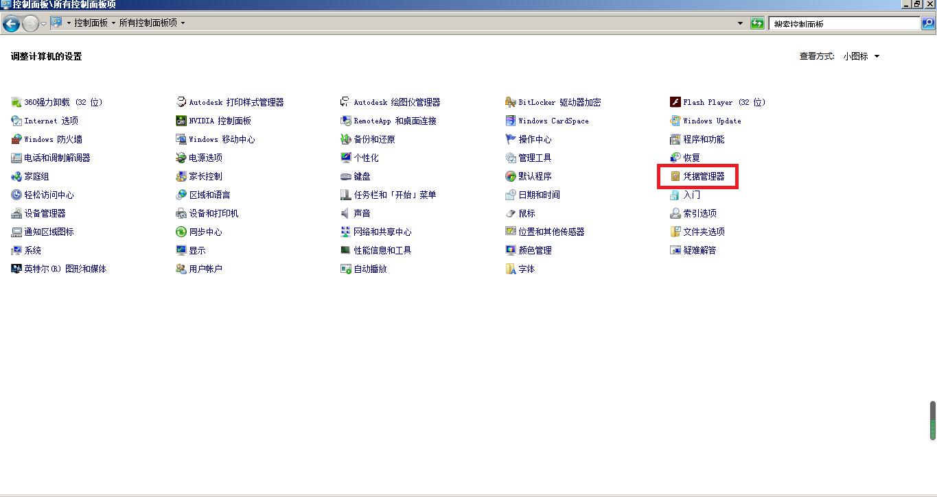
Task: Open the 字体 icon
Action: pos(511,269)
